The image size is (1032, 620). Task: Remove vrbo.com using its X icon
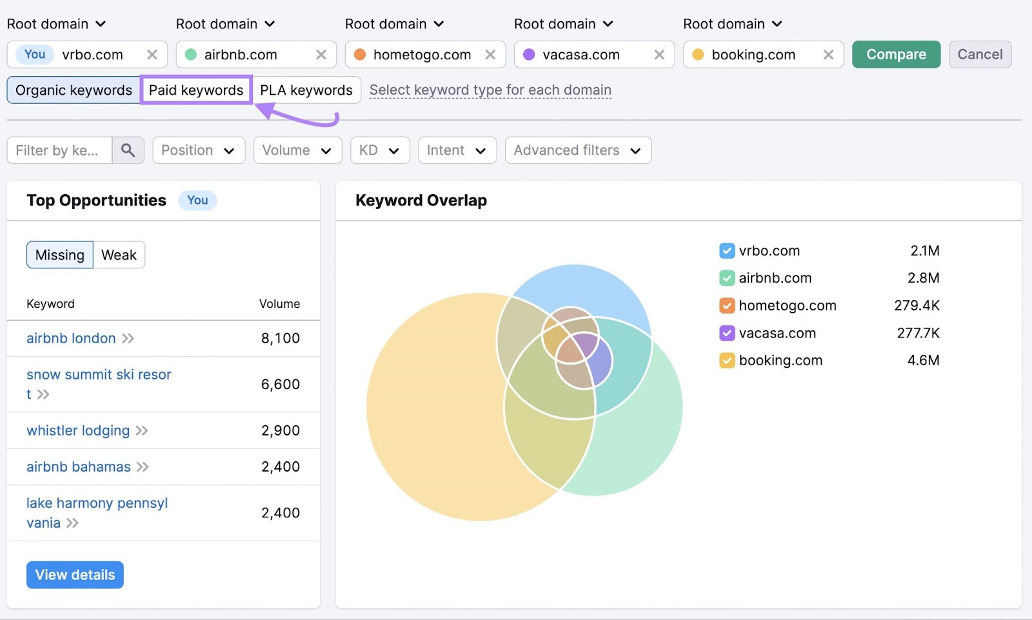(x=152, y=55)
